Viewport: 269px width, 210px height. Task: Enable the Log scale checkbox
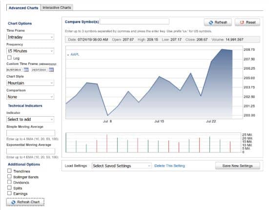[9, 58]
